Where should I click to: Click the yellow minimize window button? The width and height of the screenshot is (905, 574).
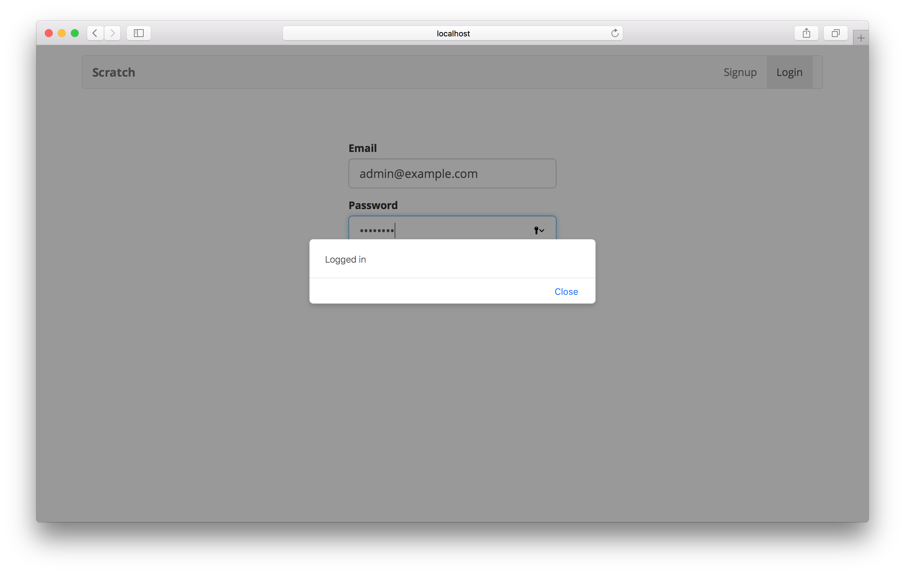coord(62,33)
